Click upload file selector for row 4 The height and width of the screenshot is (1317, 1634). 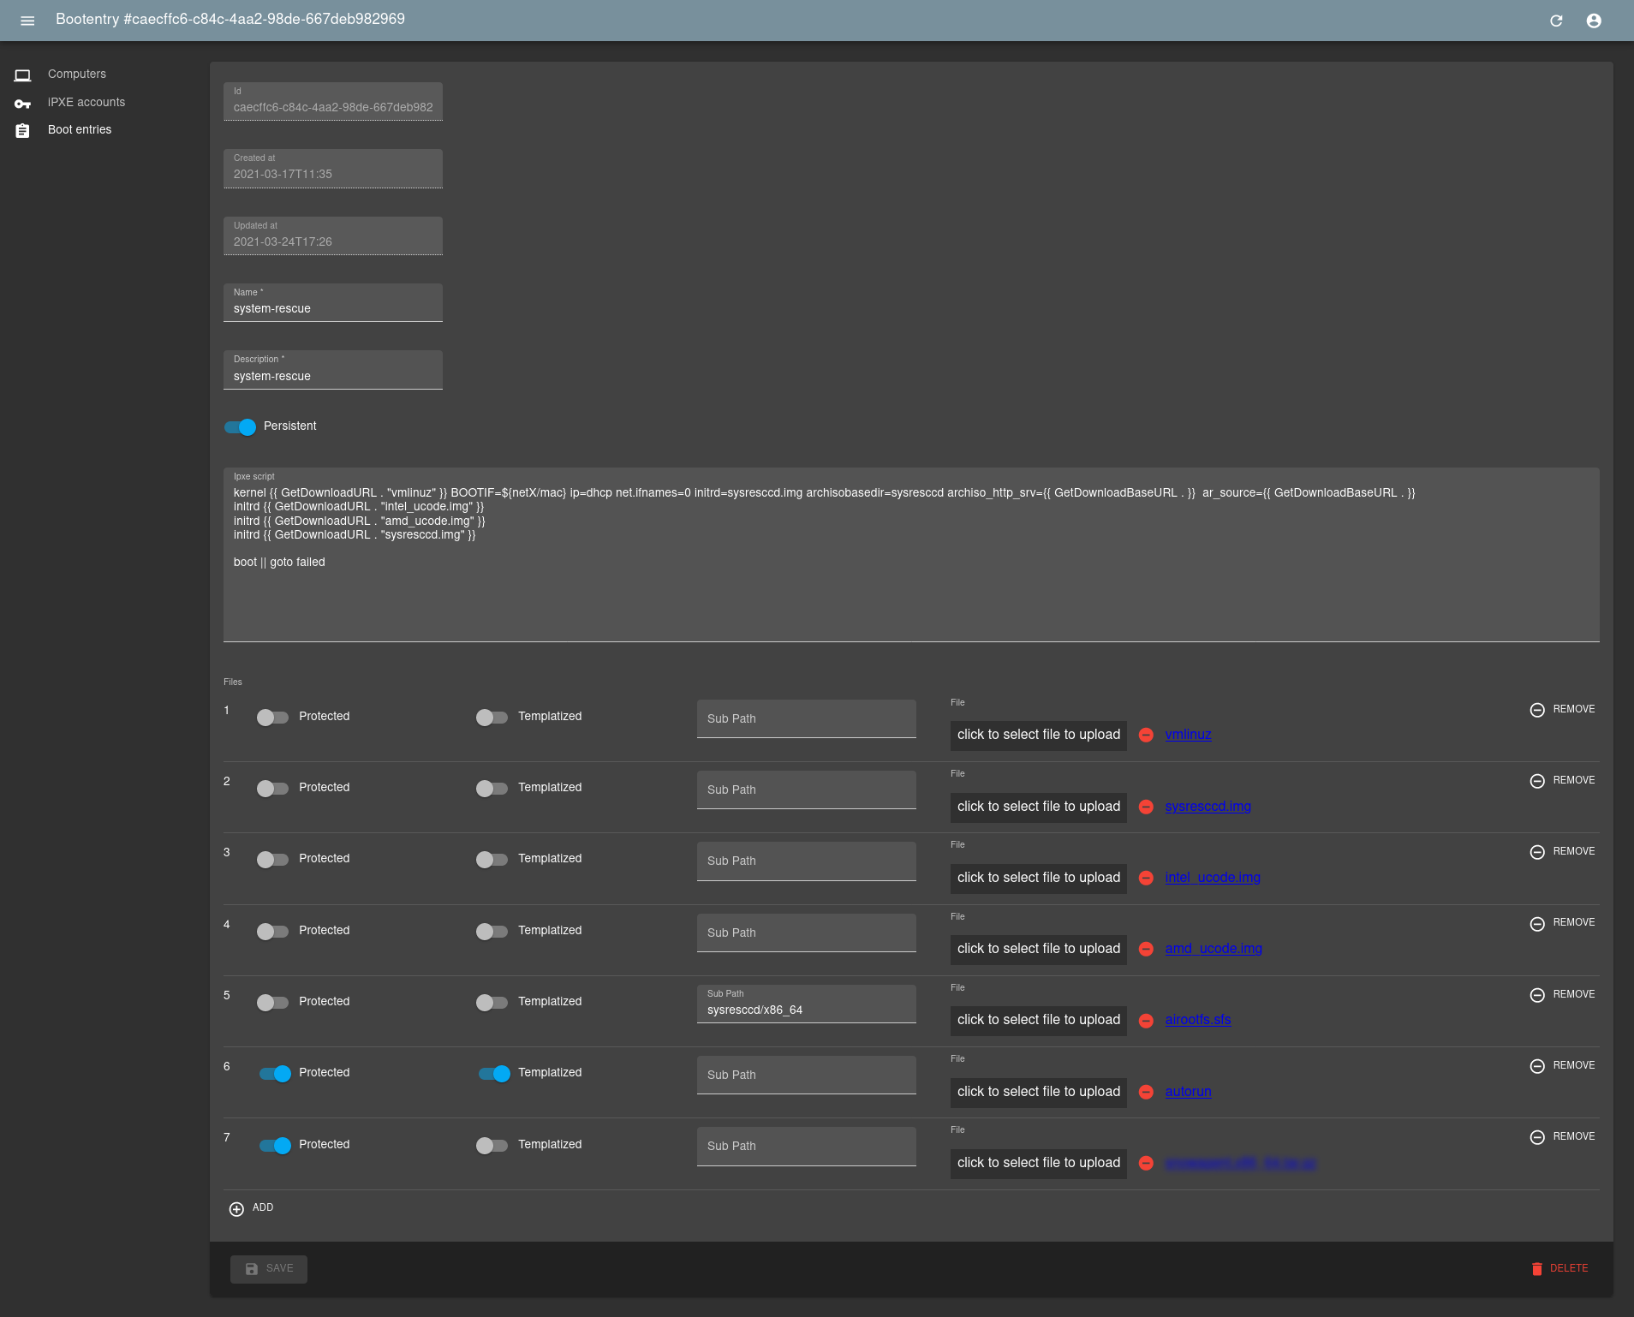[1039, 950]
